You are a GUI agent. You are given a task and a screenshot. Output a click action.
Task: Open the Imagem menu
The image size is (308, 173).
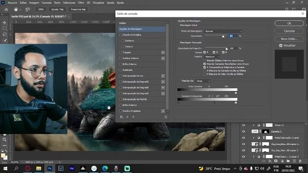34,3
